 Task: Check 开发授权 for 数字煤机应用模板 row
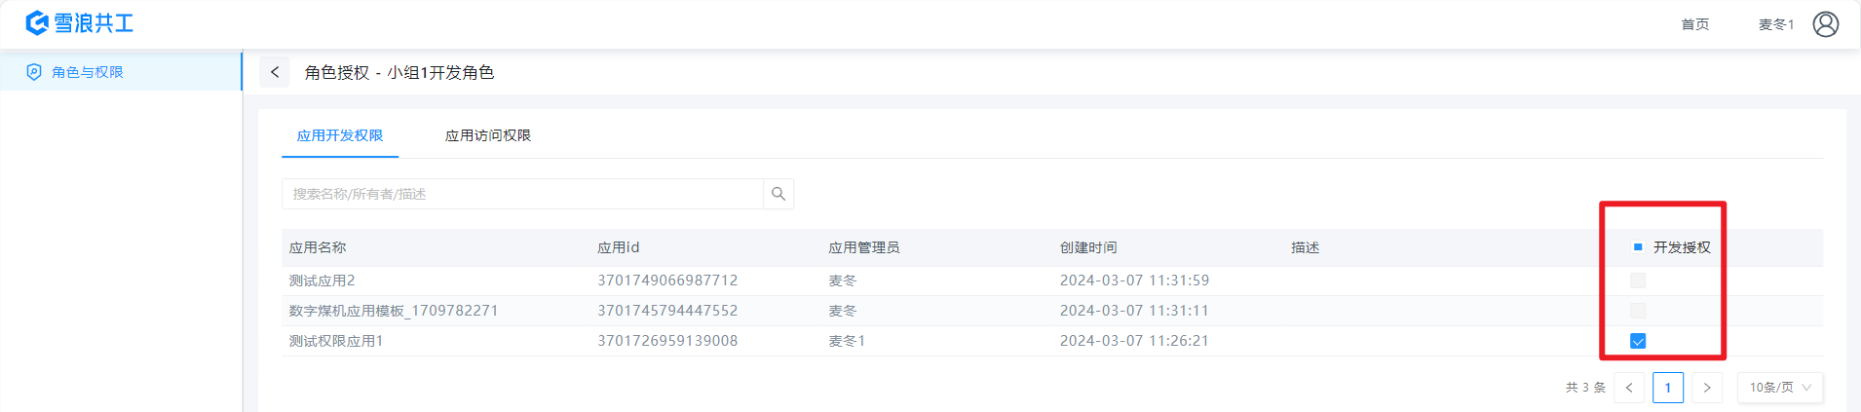pyautogui.click(x=1638, y=311)
